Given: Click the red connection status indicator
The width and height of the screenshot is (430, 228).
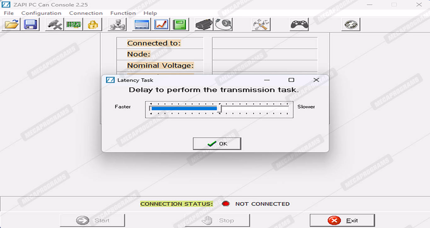Looking at the screenshot, I should (x=226, y=204).
